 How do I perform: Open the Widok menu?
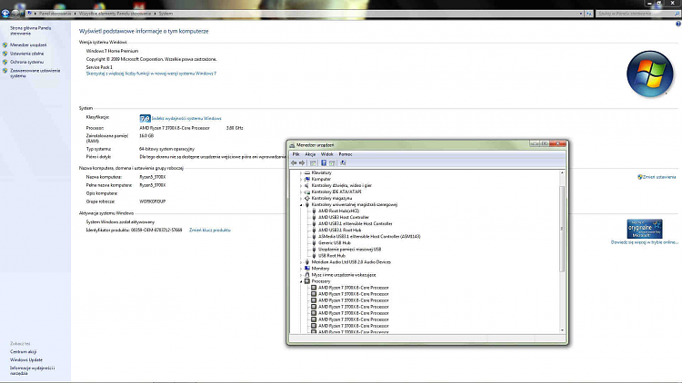326,154
